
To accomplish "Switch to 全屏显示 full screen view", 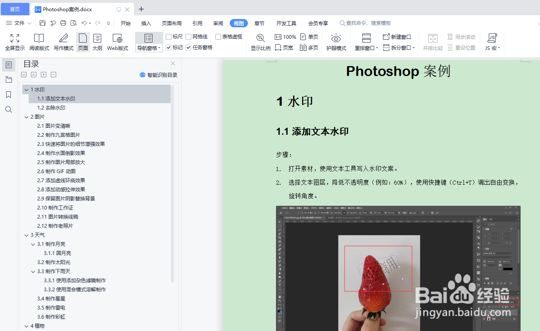I will (x=15, y=43).
